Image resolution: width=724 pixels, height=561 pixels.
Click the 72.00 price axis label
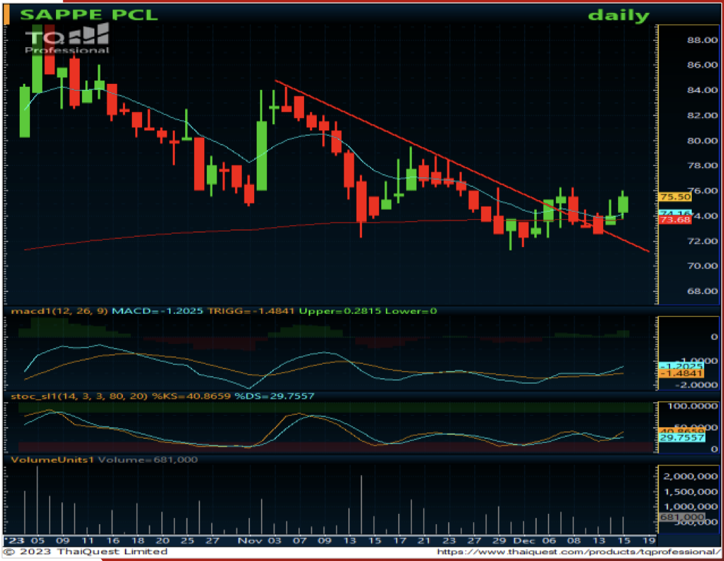click(702, 241)
